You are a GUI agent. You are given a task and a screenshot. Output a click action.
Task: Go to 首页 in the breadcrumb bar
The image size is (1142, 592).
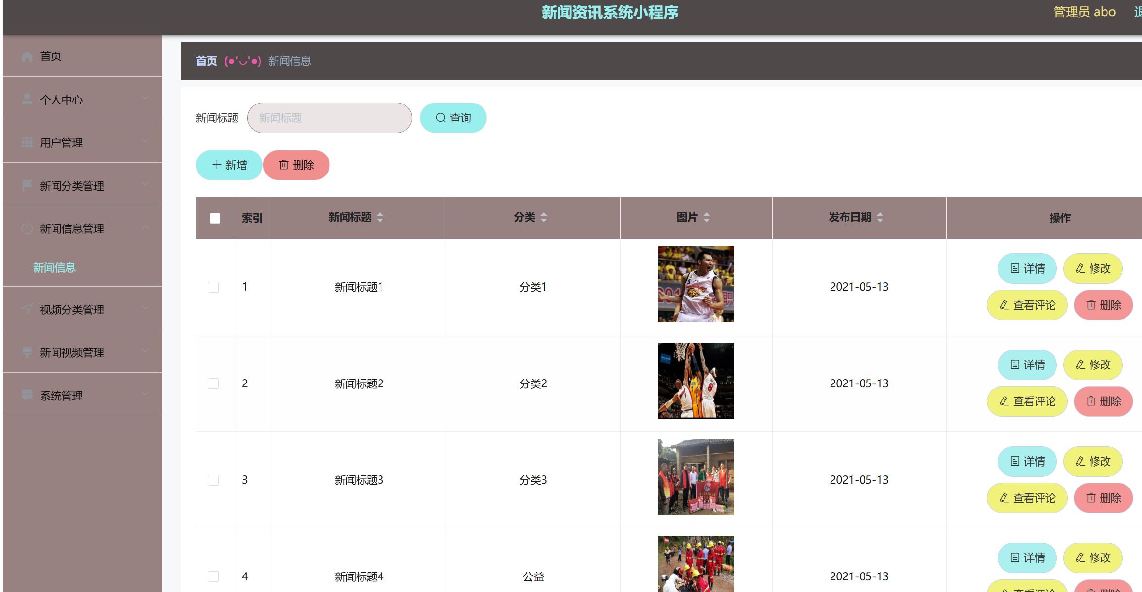coord(206,61)
